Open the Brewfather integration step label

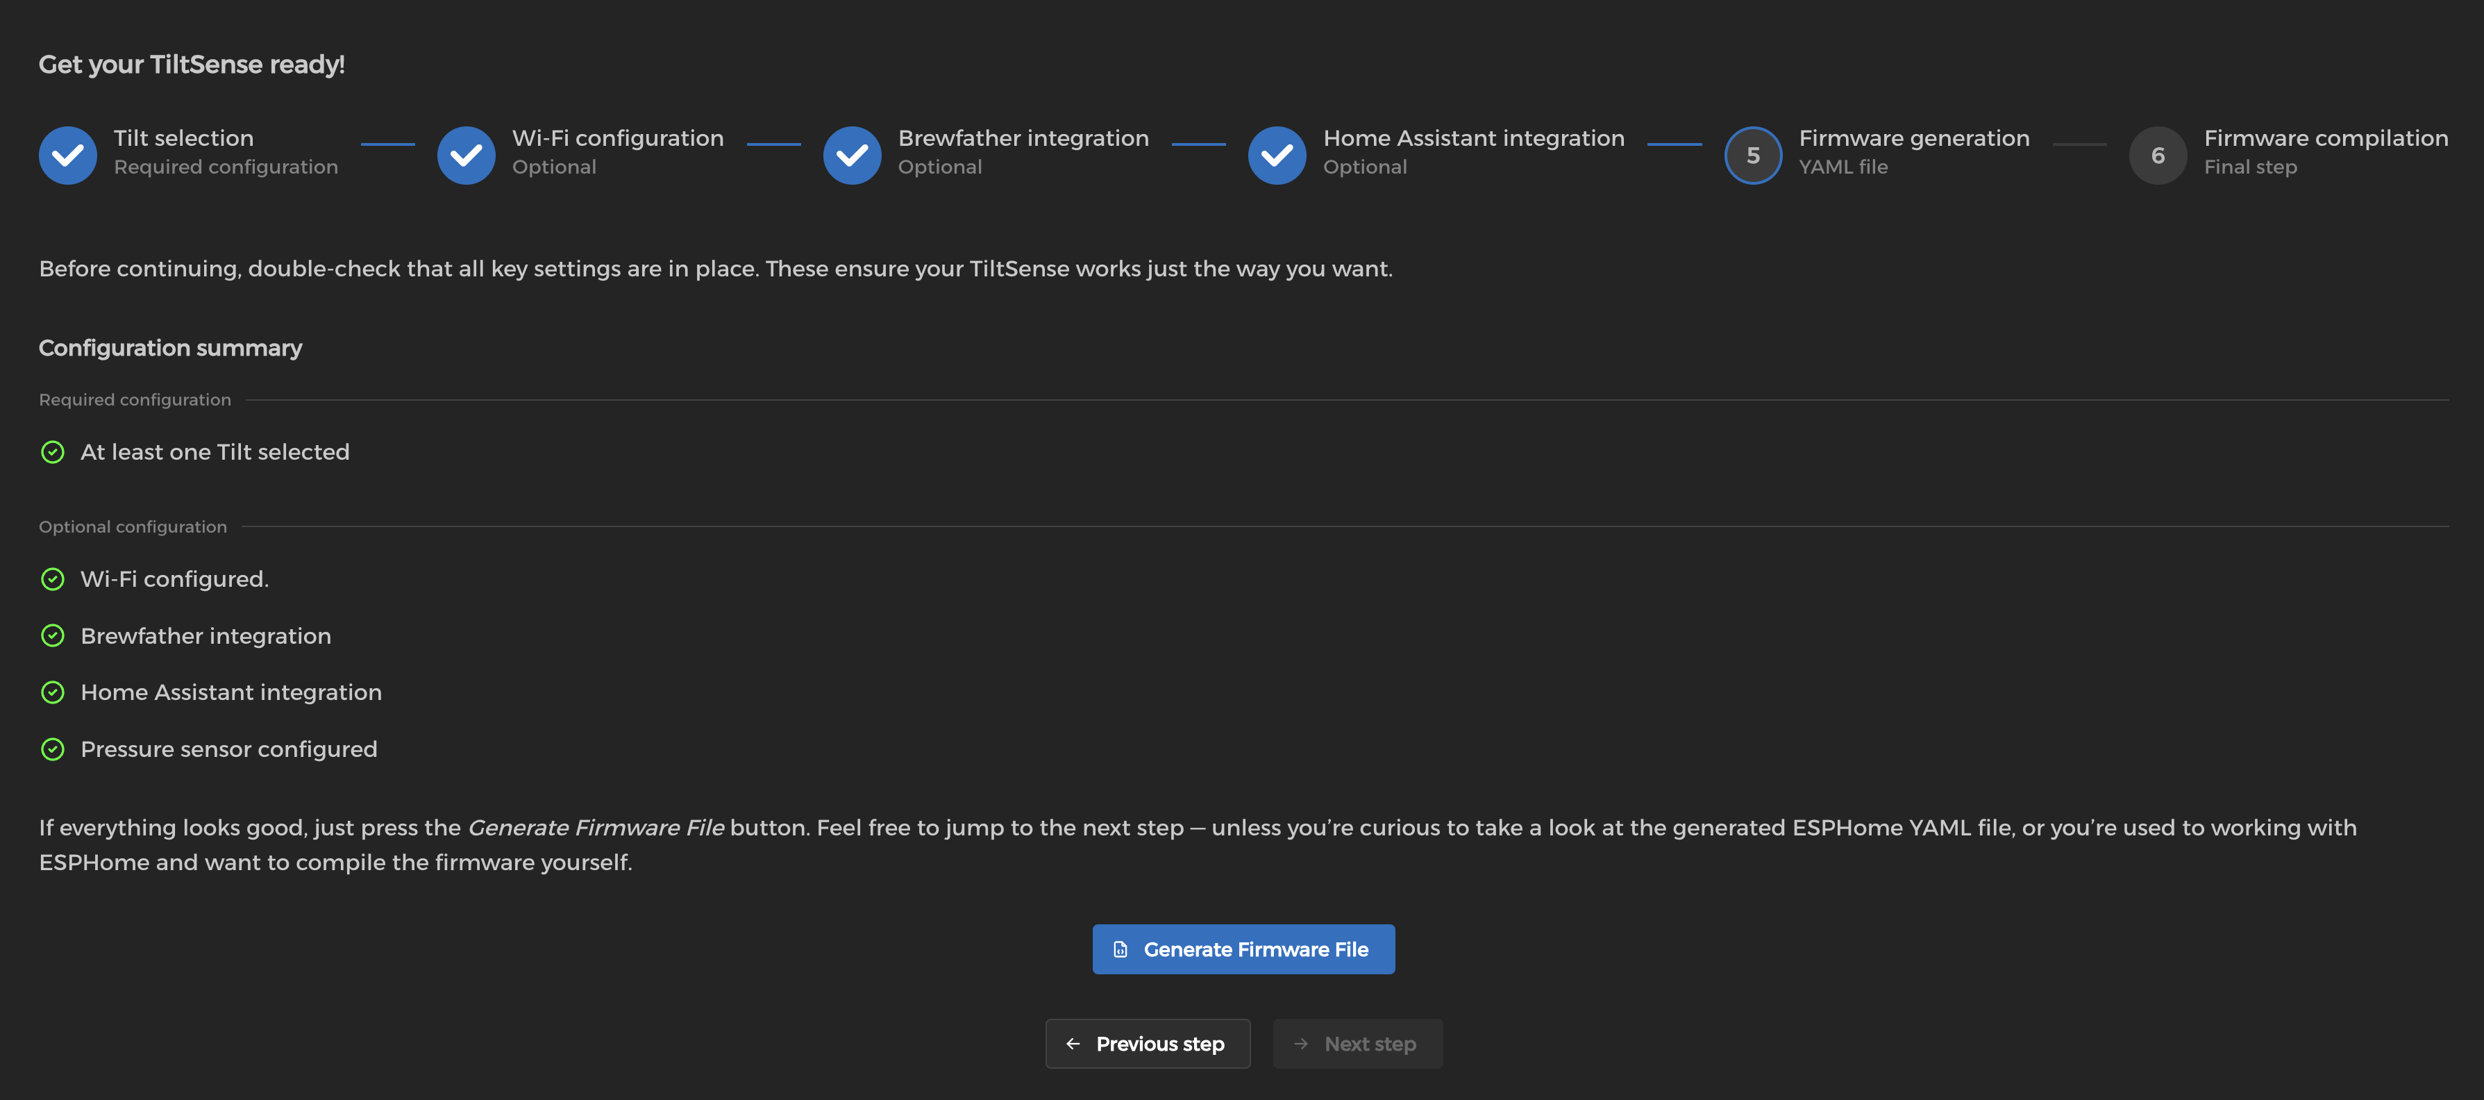pyautogui.click(x=1023, y=138)
